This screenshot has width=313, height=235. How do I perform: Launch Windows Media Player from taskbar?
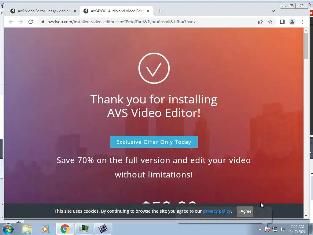pyautogui.click(x=46, y=229)
